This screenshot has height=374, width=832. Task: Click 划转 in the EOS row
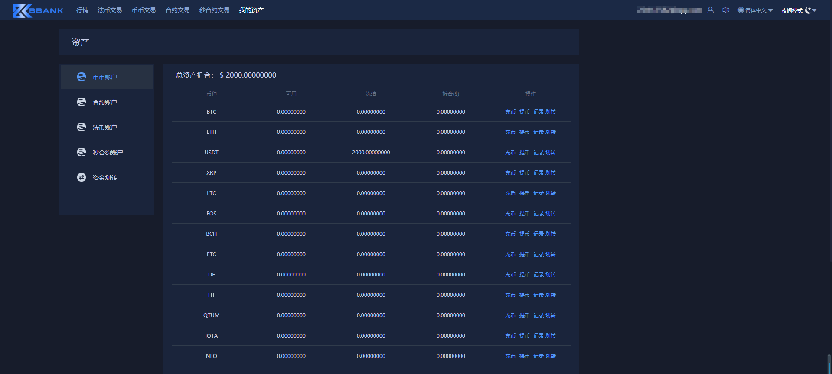[x=551, y=214]
